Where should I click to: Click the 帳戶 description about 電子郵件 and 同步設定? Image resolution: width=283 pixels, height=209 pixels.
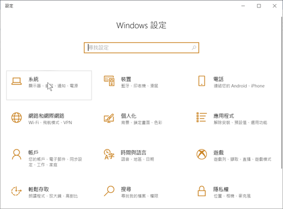coord(55,162)
